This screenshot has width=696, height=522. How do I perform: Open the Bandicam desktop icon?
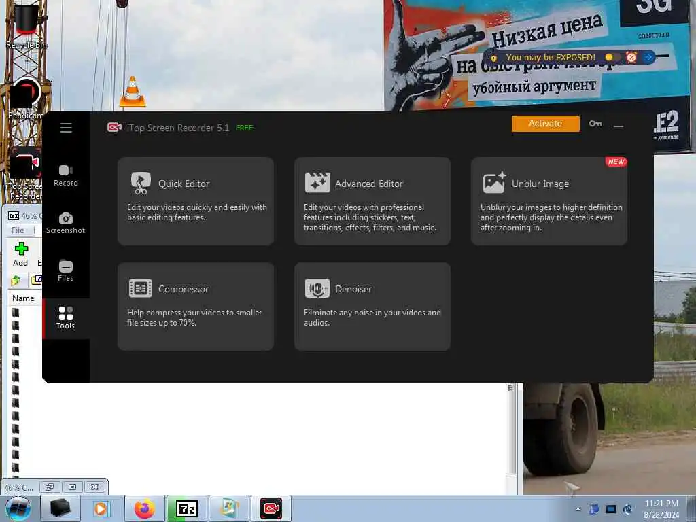click(x=25, y=99)
